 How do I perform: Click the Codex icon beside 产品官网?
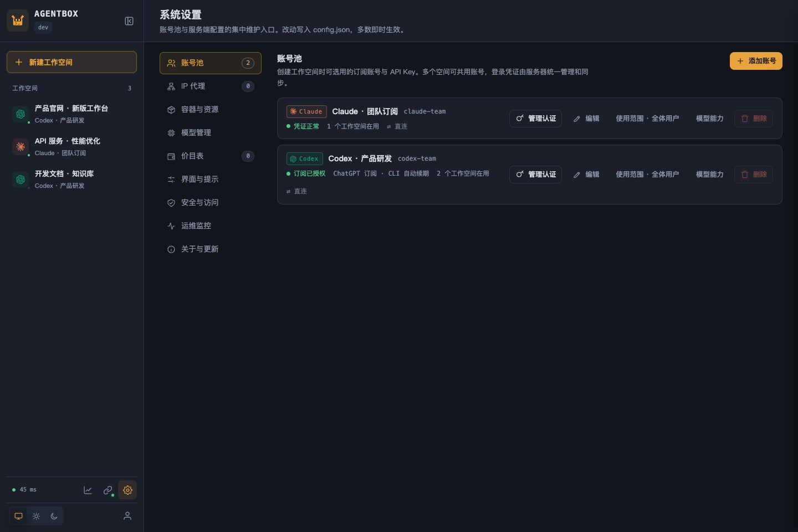(x=21, y=114)
